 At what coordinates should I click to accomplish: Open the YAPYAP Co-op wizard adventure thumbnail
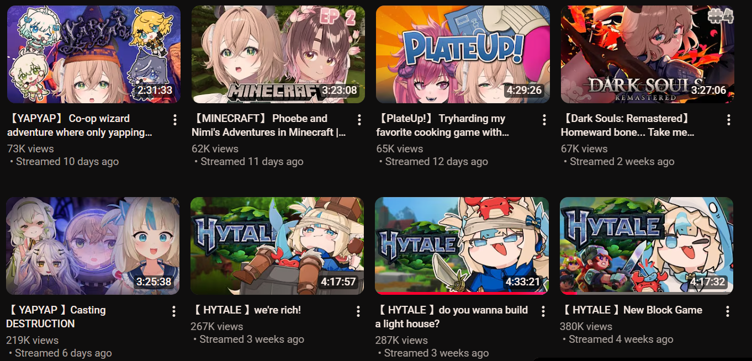94,54
